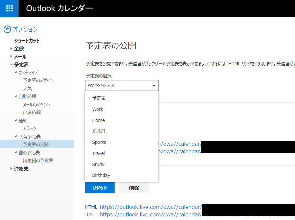
Task: Choose Sports from the dropdown list
Action: pyautogui.click(x=121, y=142)
